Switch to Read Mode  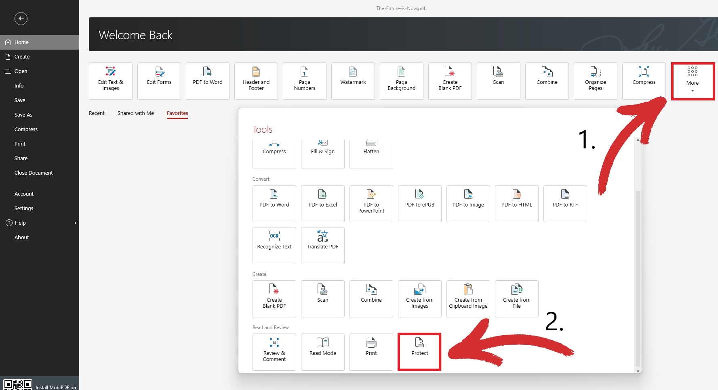coord(323,352)
